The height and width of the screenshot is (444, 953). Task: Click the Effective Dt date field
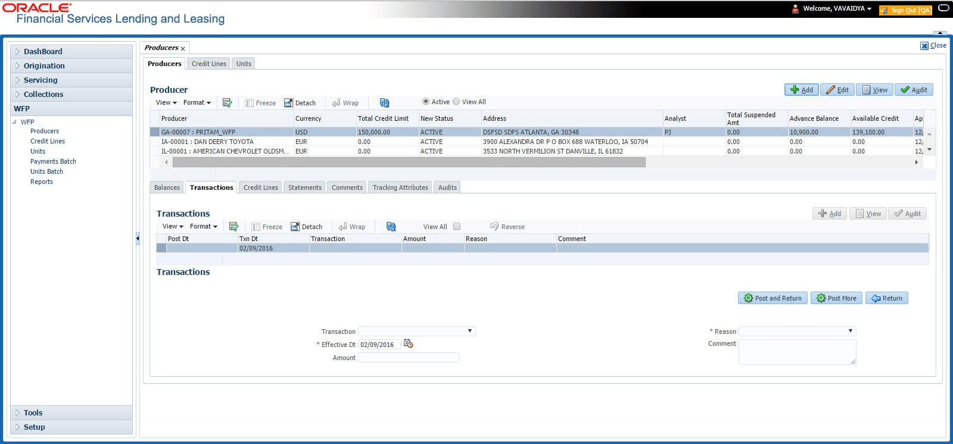(x=379, y=345)
